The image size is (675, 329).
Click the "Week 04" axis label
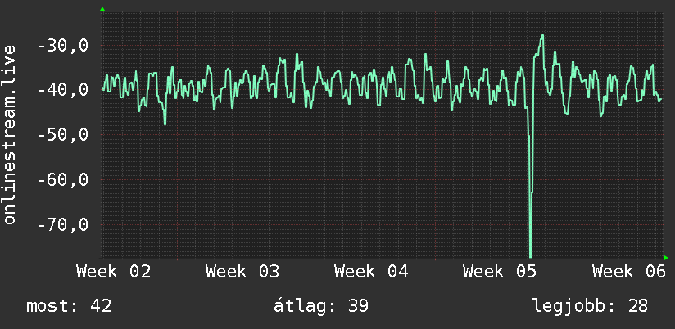(x=371, y=272)
